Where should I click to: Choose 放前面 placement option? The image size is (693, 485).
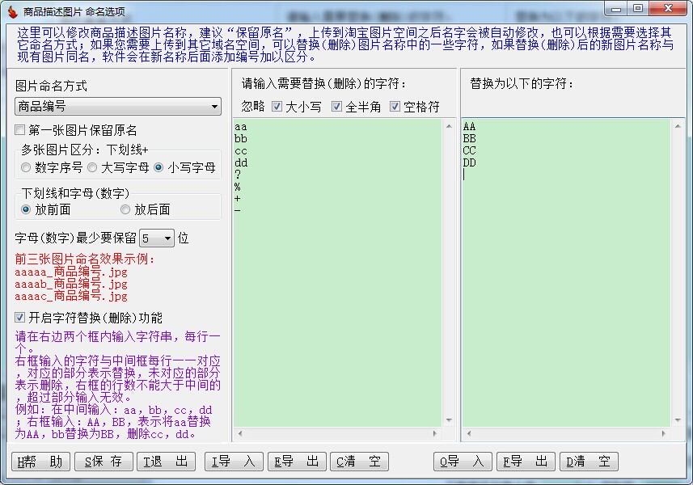point(27,209)
